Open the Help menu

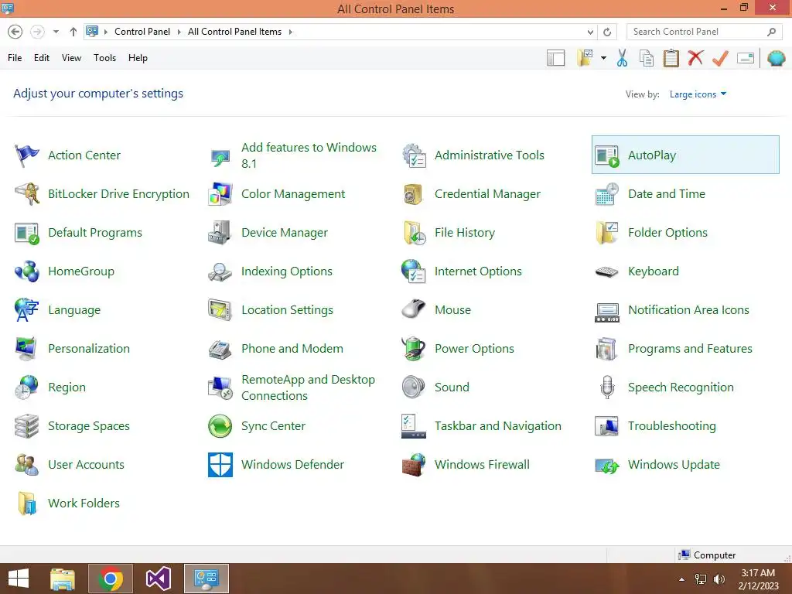pyautogui.click(x=138, y=58)
